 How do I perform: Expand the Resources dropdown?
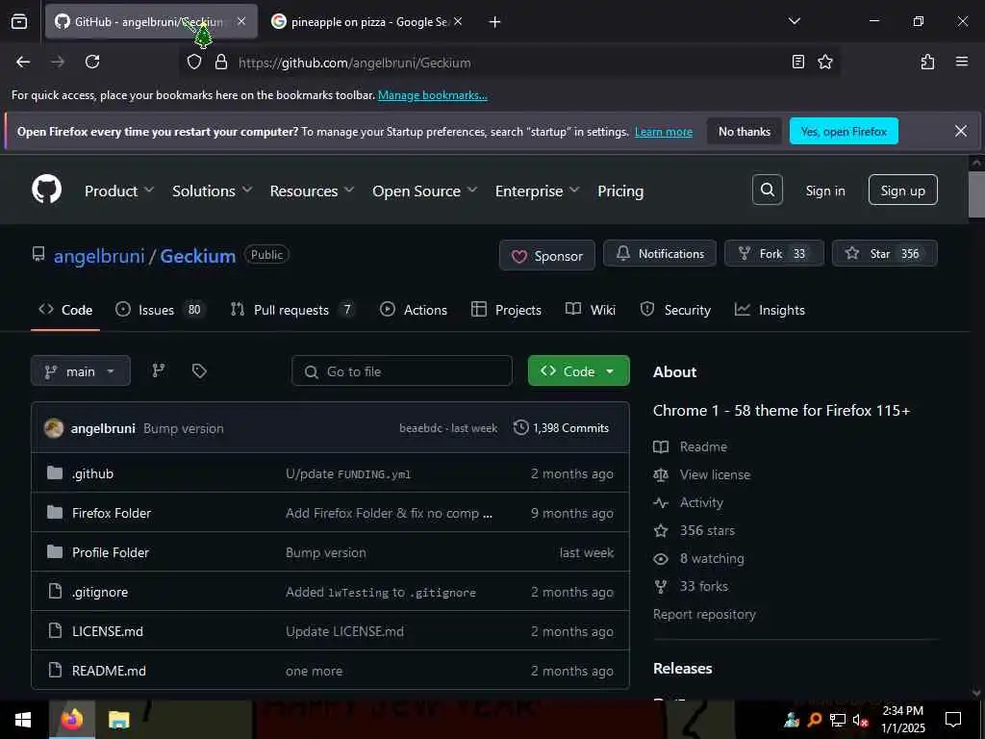(312, 191)
